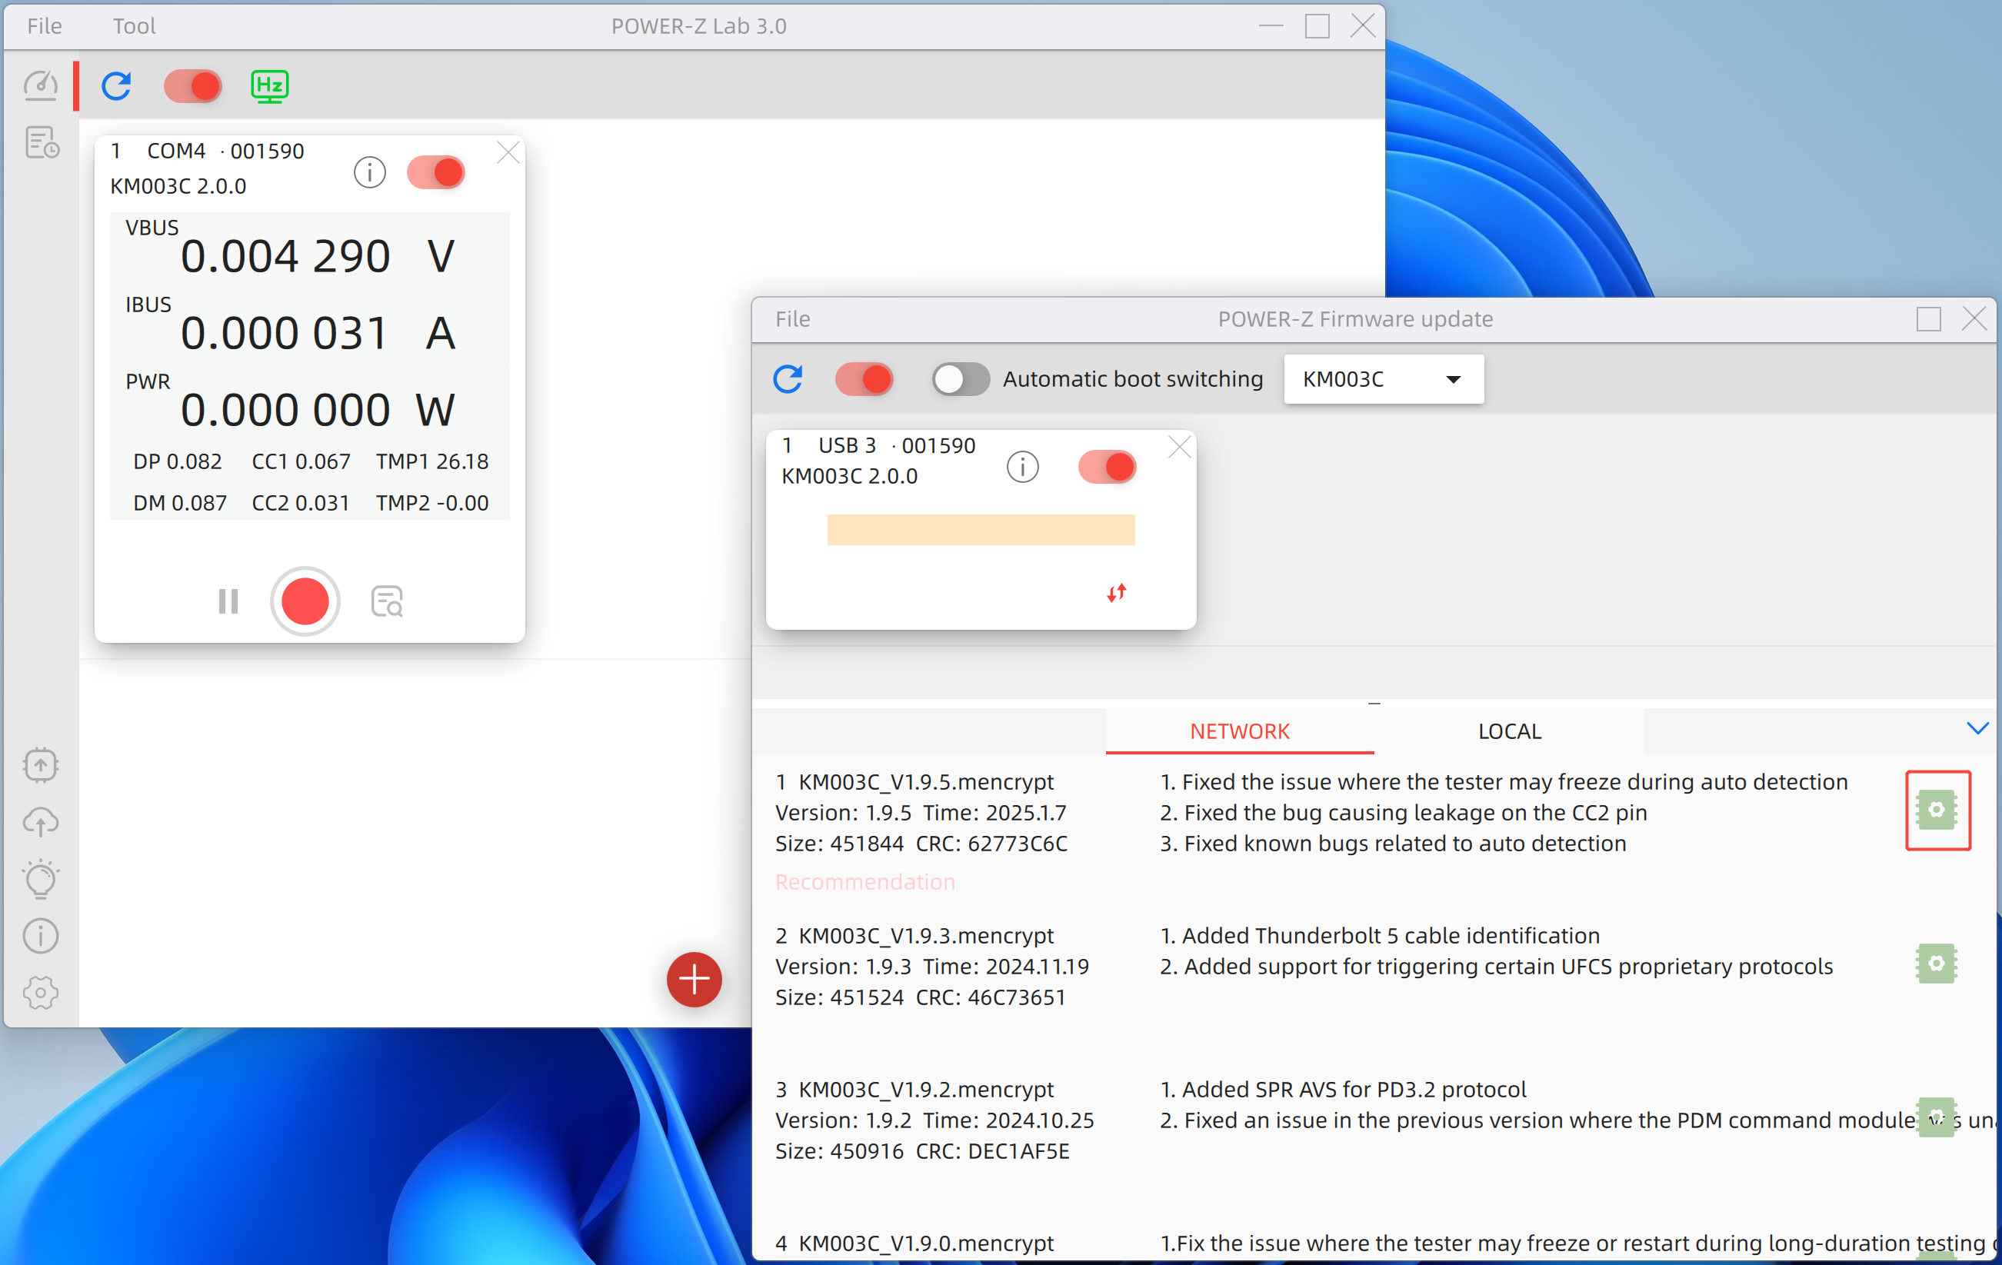
Task: Switch to the LOCAL firmware tab
Action: click(x=1508, y=731)
